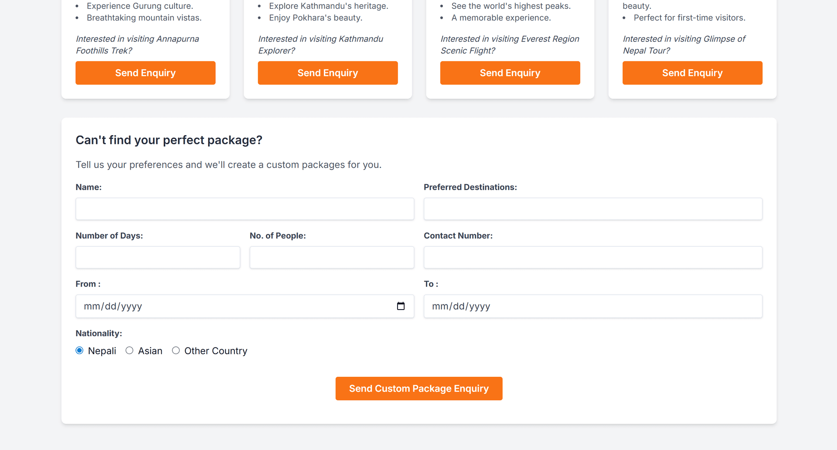
Task: Click Send Enquiry for Annapurna Foothills Trek
Action: (x=145, y=73)
